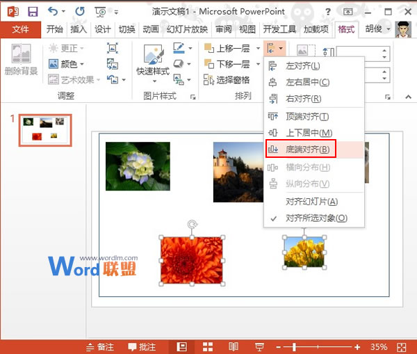The width and height of the screenshot is (417, 354).
Task: Click the Redo/repeat icon
Action: [x=80, y=11]
